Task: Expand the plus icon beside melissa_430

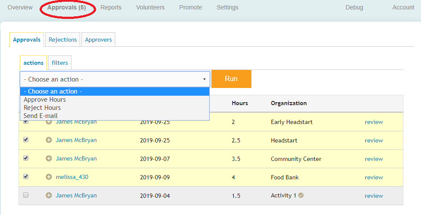Action: tap(49, 177)
